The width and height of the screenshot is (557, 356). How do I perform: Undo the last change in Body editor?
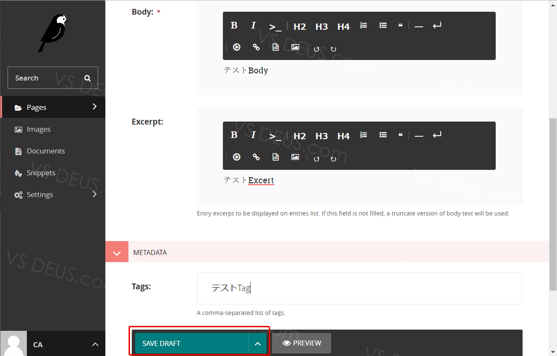317,49
